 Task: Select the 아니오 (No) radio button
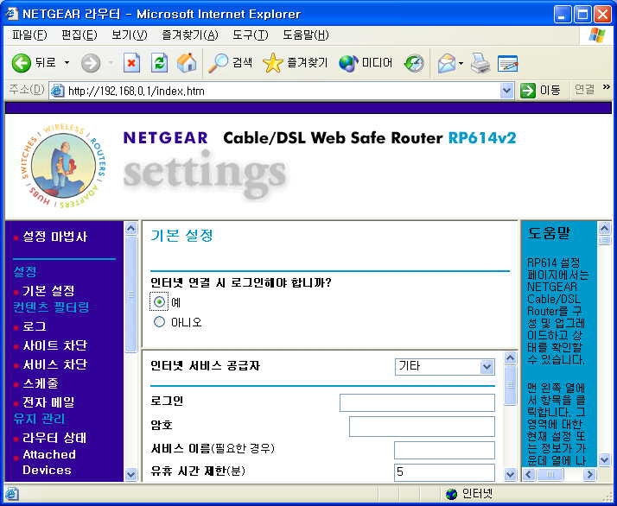[159, 322]
